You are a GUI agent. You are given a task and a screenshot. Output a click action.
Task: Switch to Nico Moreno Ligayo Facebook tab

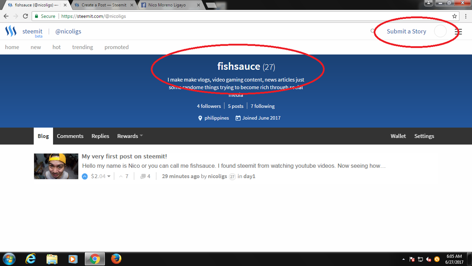pos(171,5)
